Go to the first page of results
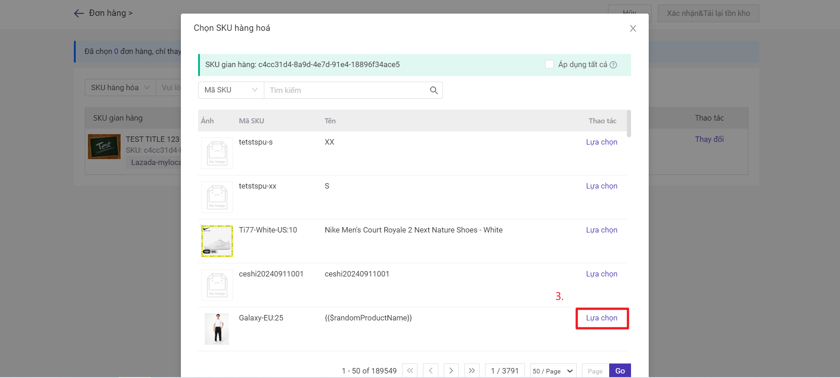The width and height of the screenshot is (840, 378). click(410, 371)
